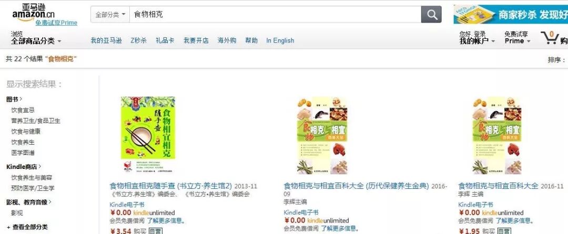
Task: Click the search field containing 食物相克
Action: click(275, 15)
